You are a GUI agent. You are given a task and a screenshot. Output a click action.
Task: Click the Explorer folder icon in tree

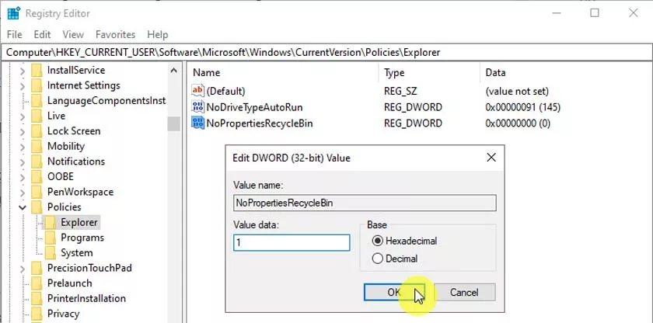click(x=51, y=222)
